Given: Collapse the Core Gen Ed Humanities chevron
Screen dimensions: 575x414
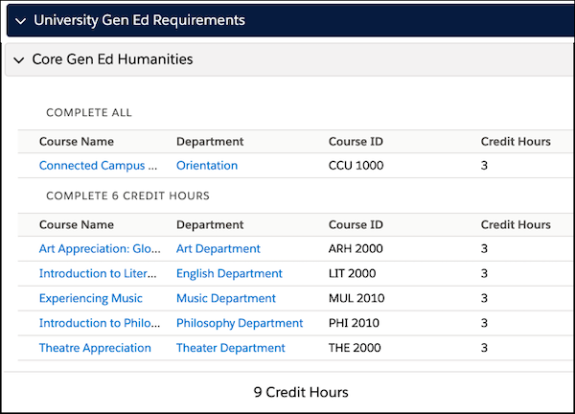Looking at the screenshot, I should (19, 59).
